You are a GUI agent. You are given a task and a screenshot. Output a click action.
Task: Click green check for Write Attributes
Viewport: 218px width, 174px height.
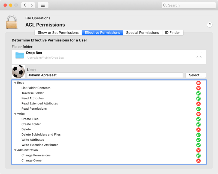pos(198,140)
